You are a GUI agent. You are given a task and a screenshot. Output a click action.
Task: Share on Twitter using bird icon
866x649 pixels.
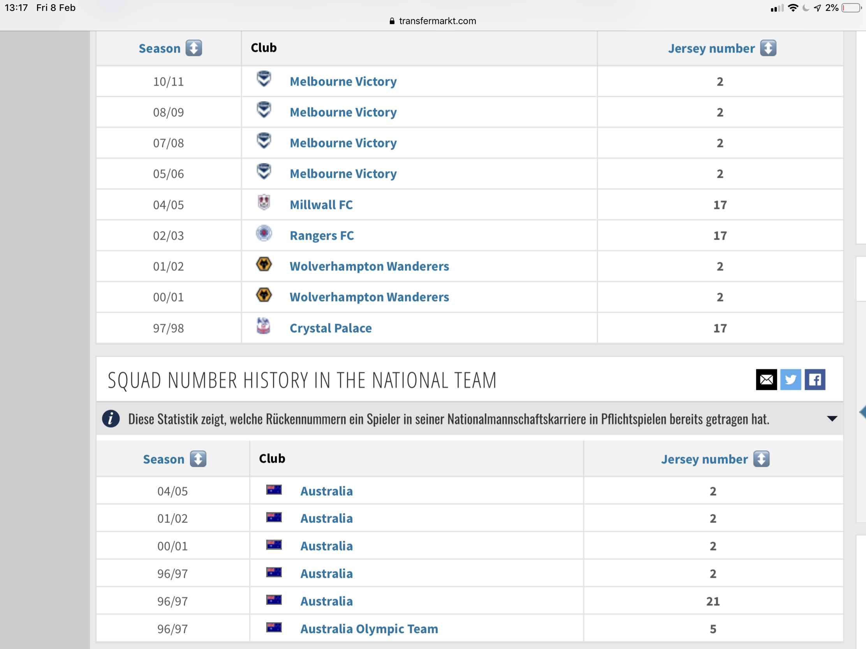pyautogui.click(x=790, y=379)
